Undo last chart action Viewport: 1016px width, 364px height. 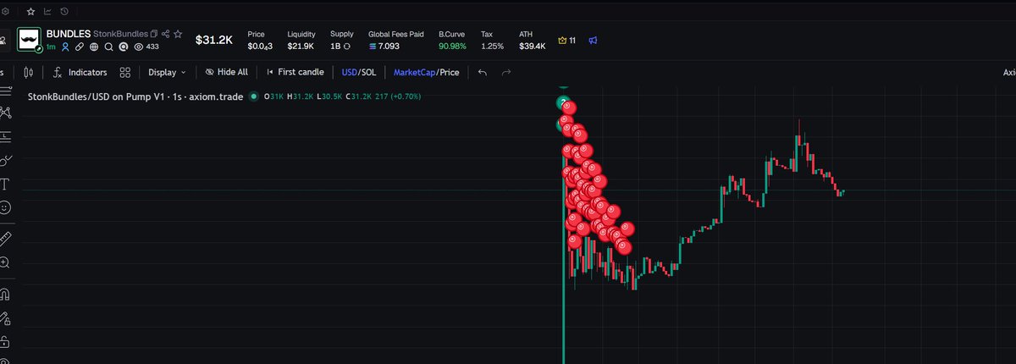tap(483, 72)
